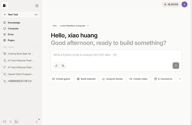Collapse the Your Tasks section
Screen dimensions: 192x125
point(37,47)
